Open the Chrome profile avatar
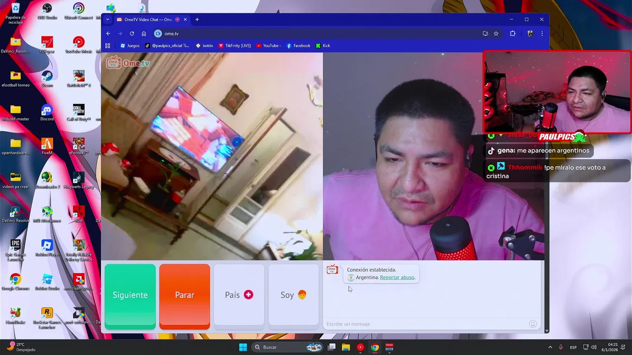The height and width of the screenshot is (355, 632). pyautogui.click(x=530, y=34)
